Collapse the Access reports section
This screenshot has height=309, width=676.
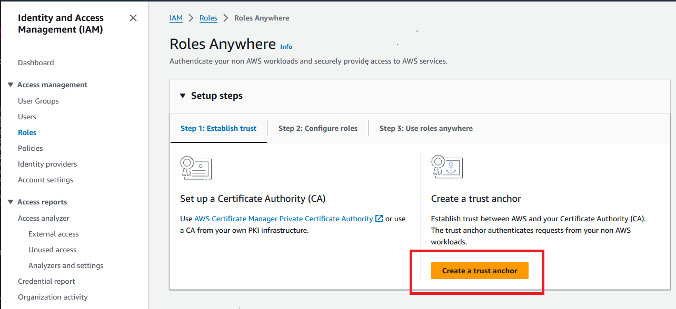click(11, 202)
